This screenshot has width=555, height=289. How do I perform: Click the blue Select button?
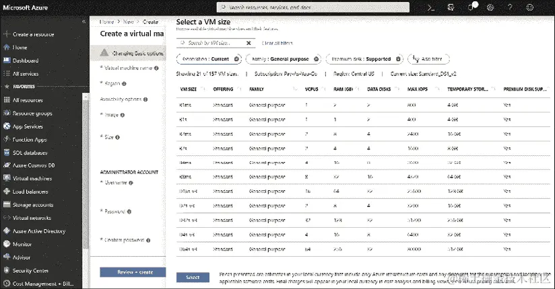tap(193, 278)
